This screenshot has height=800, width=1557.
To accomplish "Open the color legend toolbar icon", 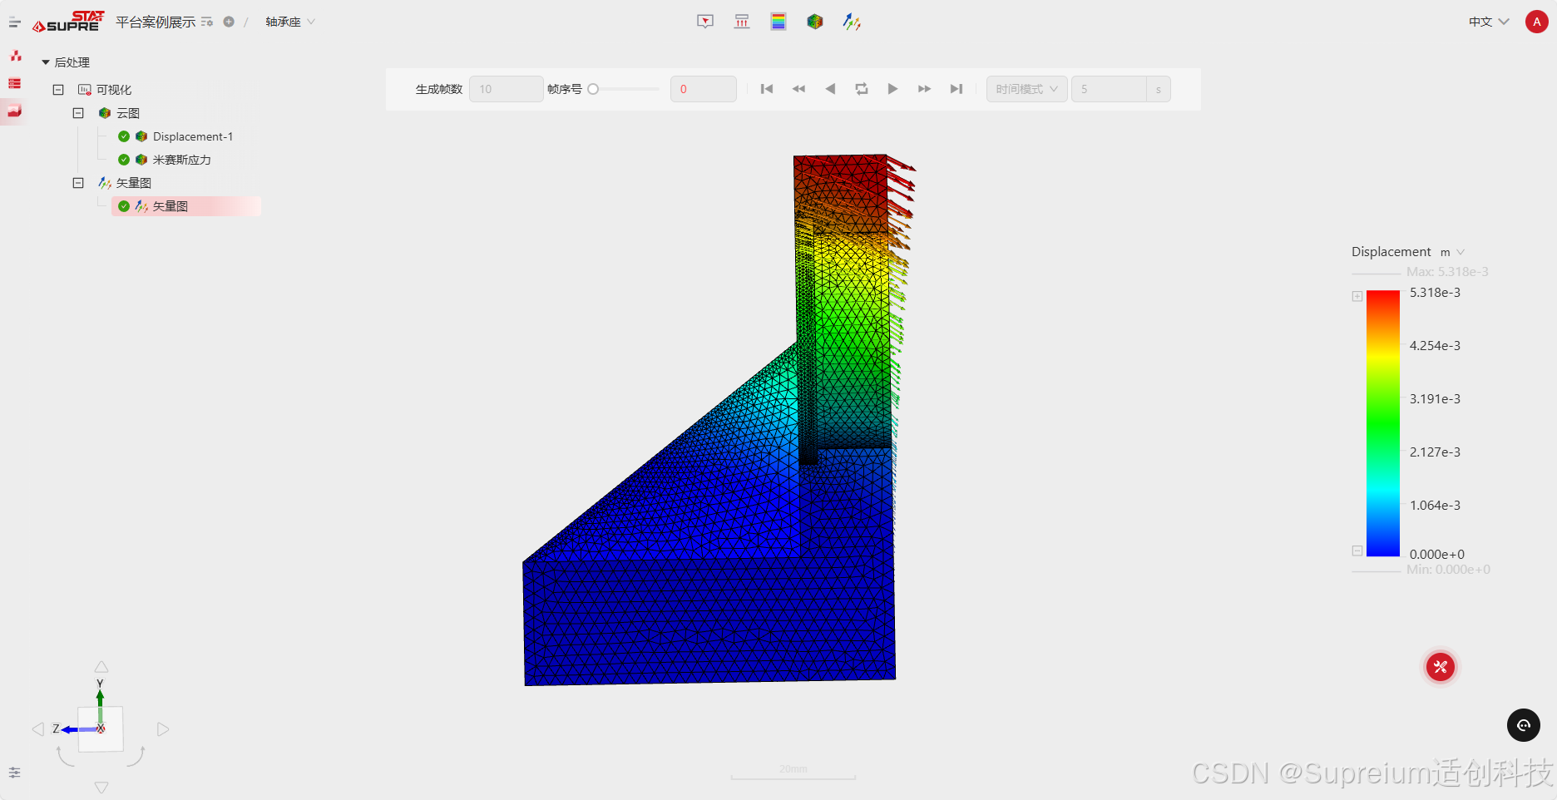I will tap(778, 22).
